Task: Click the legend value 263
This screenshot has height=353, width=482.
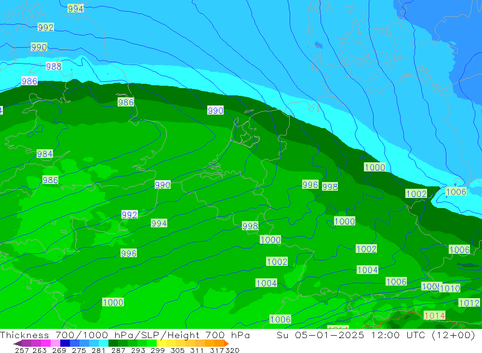Action: tap(40, 350)
